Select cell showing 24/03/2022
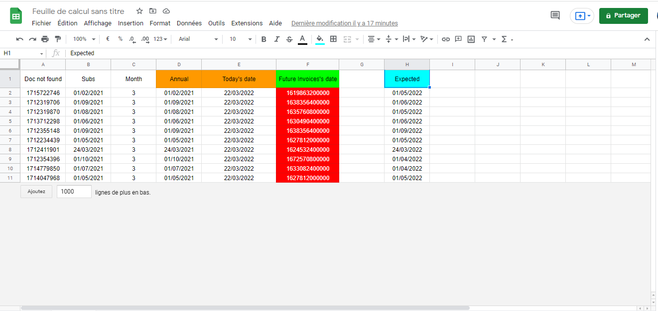 (407, 150)
